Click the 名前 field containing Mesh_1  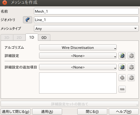tap(86, 11)
